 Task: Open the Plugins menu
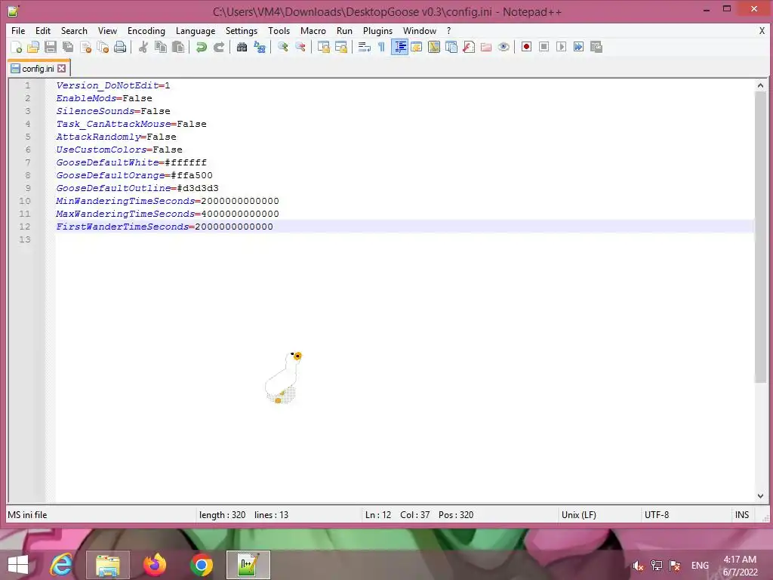pyautogui.click(x=377, y=30)
